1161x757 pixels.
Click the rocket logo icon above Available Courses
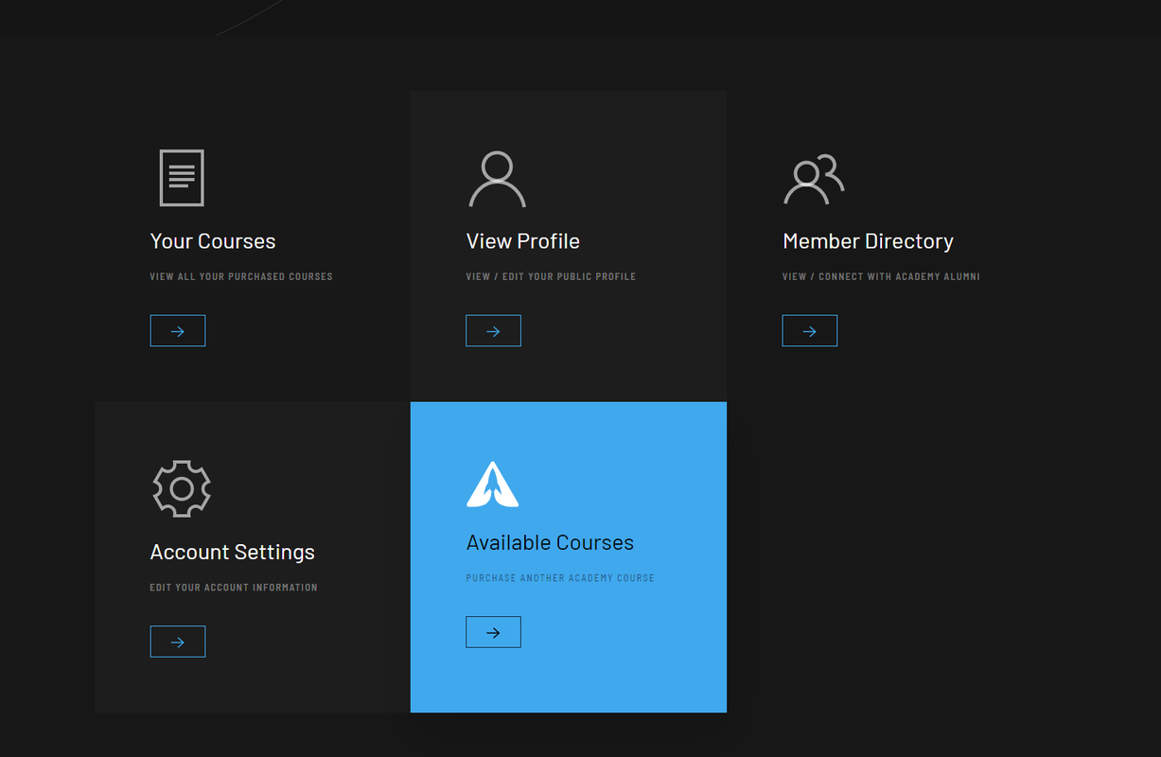pyautogui.click(x=493, y=484)
